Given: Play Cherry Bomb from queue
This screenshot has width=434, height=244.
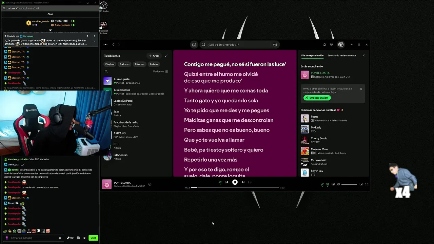Looking at the screenshot, I should (332, 140).
